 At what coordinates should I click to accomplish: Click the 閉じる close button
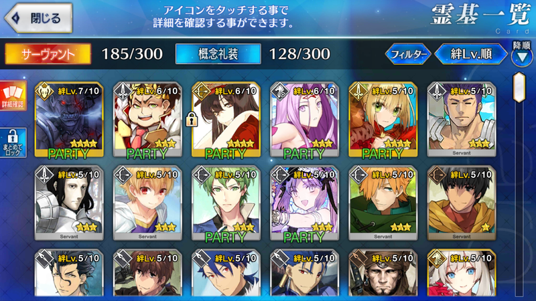coord(38,18)
